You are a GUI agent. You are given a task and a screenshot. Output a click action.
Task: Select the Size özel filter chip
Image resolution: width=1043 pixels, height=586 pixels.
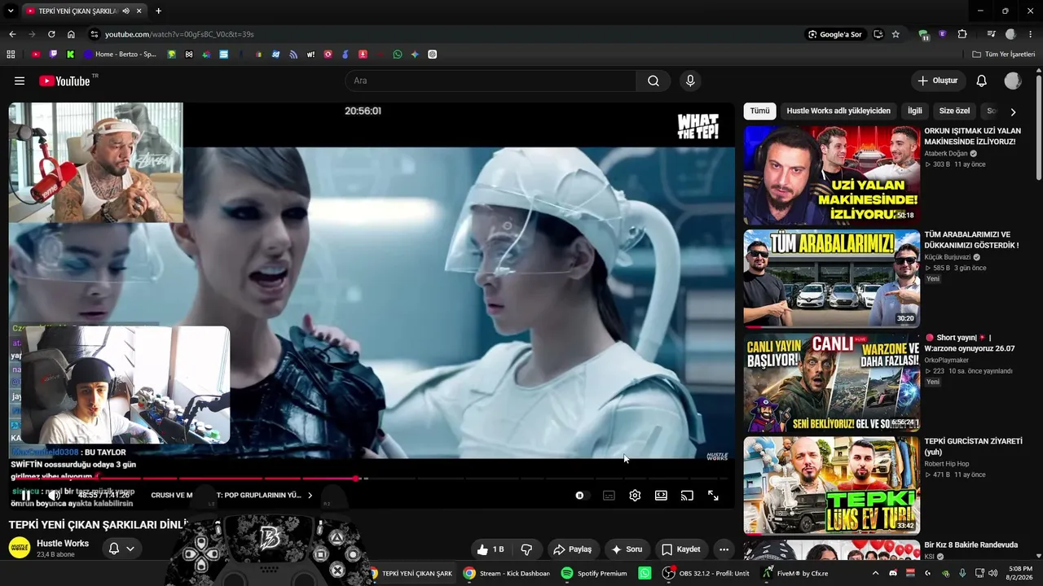[x=955, y=111]
